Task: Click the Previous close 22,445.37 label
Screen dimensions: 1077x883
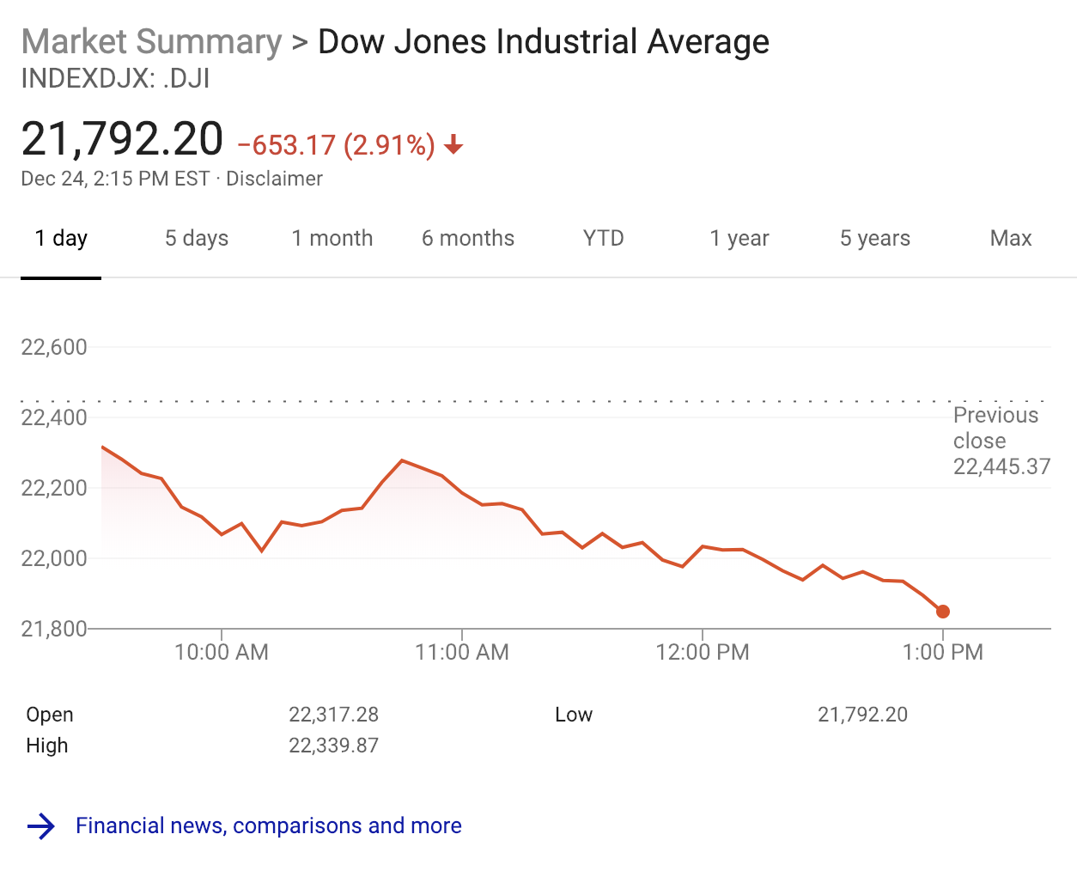Action: 1001,441
